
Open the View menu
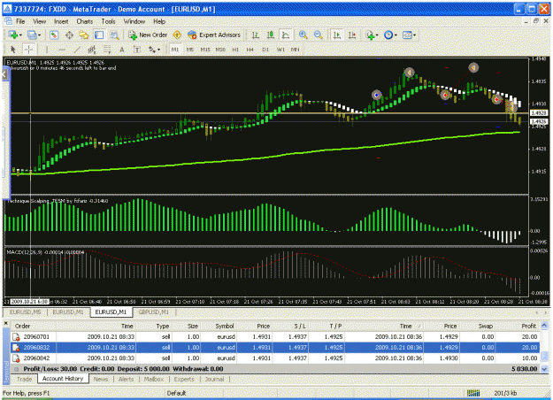pos(40,21)
